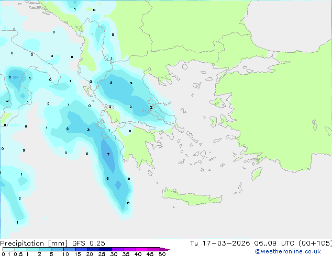Click the legend label '10'
Screen dimensions: 332x256
pyautogui.click(x=65, y=254)
